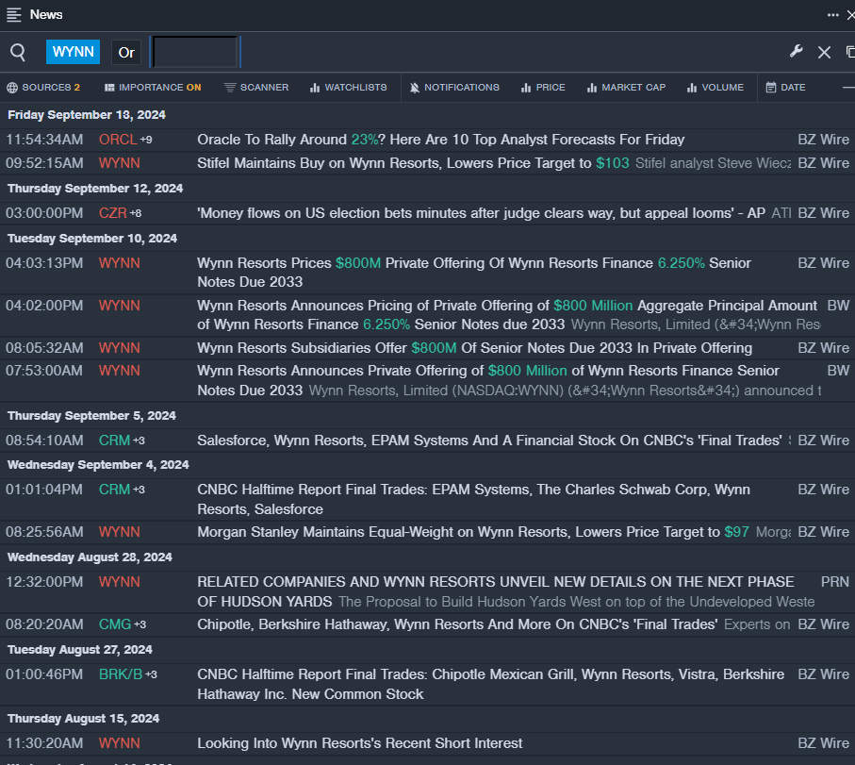Open the Hudson Yards Related Companies headline
The height and width of the screenshot is (765, 855).
pos(495,591)
